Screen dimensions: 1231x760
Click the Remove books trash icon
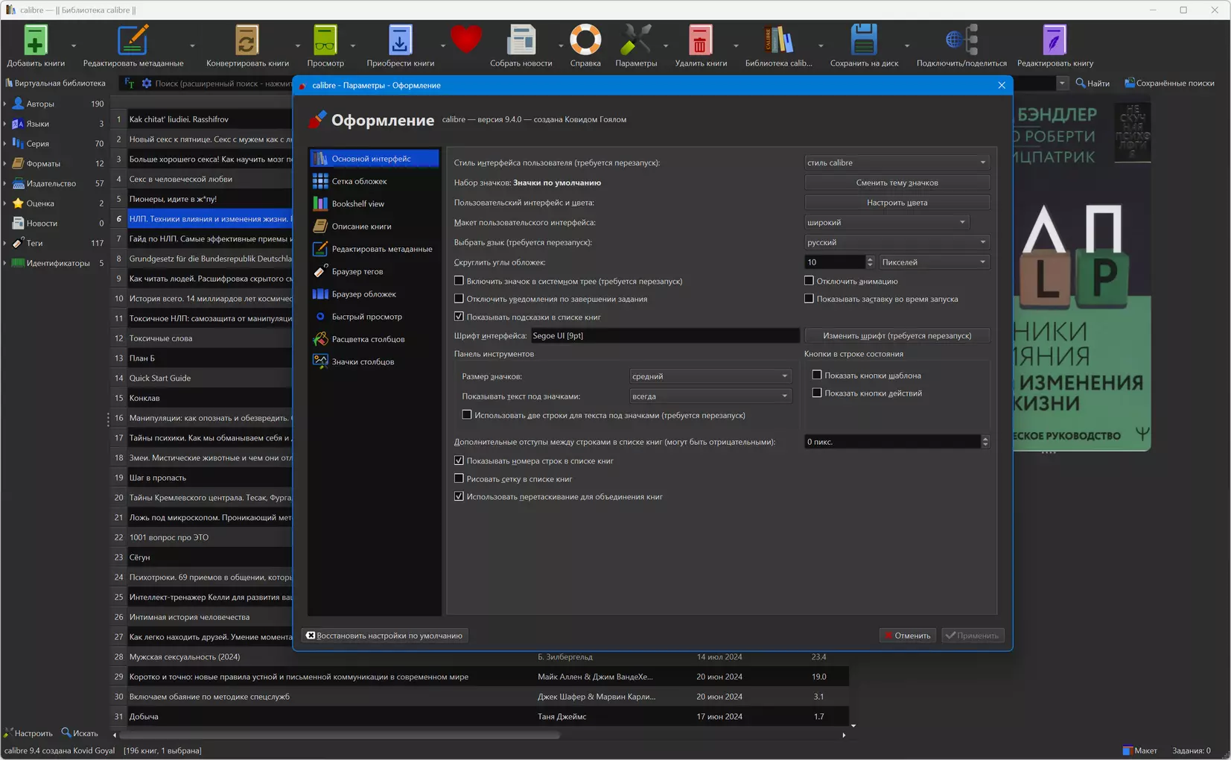click(x=700, y=41)
